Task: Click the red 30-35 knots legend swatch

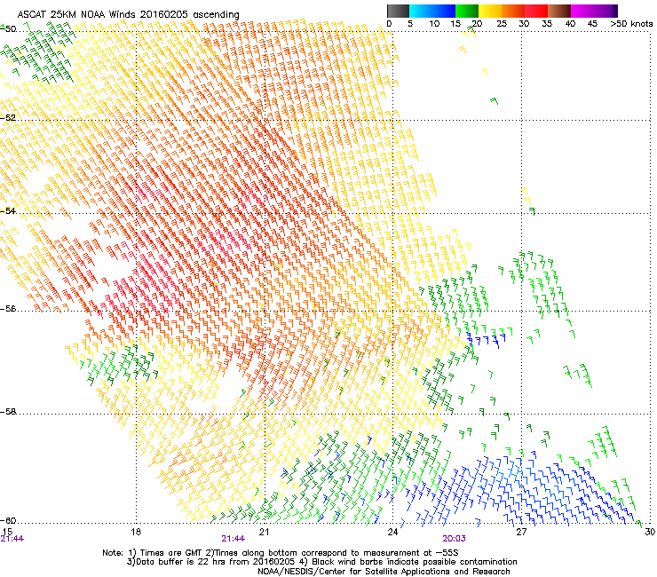Action: [536, 11]
